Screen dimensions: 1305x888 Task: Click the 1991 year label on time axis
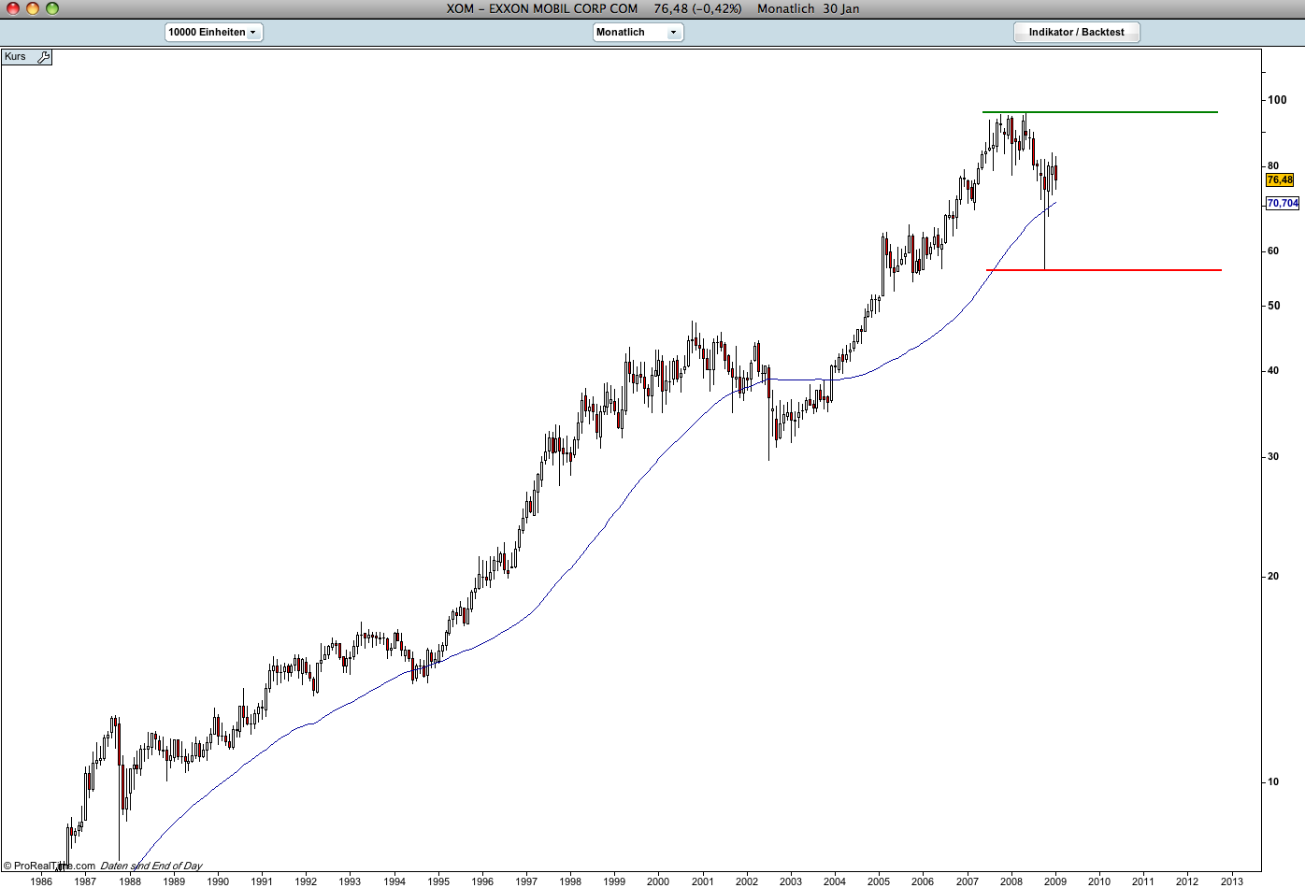click(x=262, y=881)
